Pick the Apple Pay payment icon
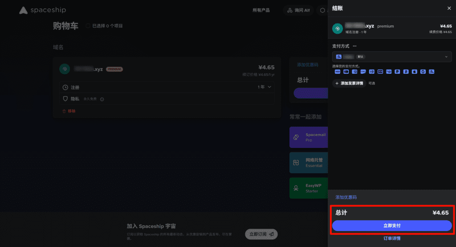Screen dimensions: 456x247 414,72
